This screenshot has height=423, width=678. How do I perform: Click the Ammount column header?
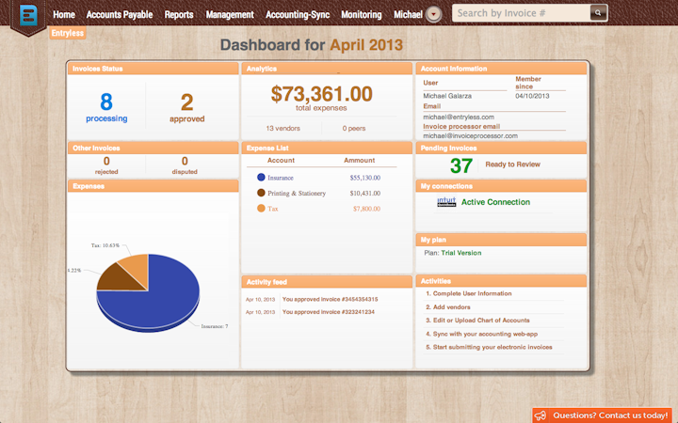pyautogui.click(x=360, y=160)
